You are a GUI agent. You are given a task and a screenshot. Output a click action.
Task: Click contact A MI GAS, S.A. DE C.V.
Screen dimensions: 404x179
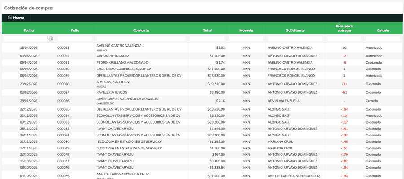click(x=114, y=81)
